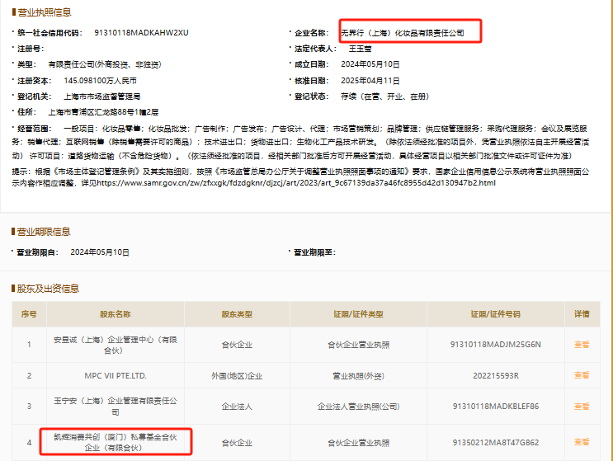Open 查看 details for MPC VII PTE.LTD.

click(x=582, y=375)
